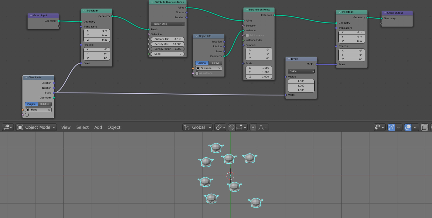Viewport: 432px width, 218px height.
Task: Collapse the Divide node
Action: (289, 59)
